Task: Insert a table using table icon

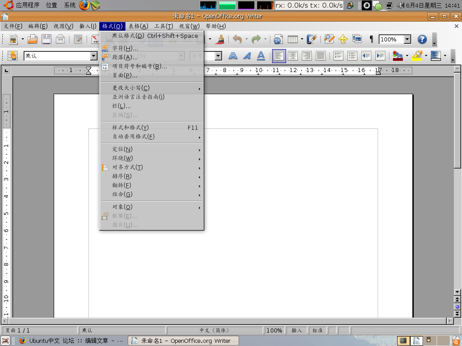Action: [292, 39]
